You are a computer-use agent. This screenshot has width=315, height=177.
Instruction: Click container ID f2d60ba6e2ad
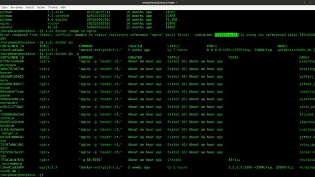[12, 115]
